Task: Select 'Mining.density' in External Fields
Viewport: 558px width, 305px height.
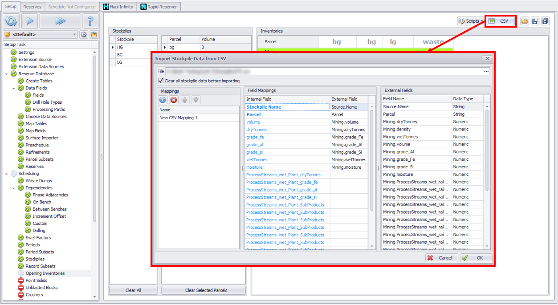Action: (417, 129)
